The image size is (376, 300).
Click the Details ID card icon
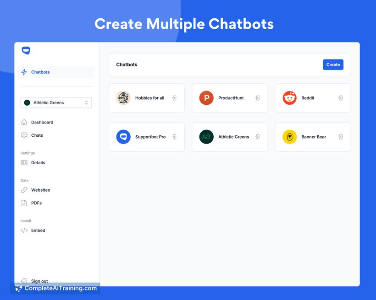(x=24, y=163)
